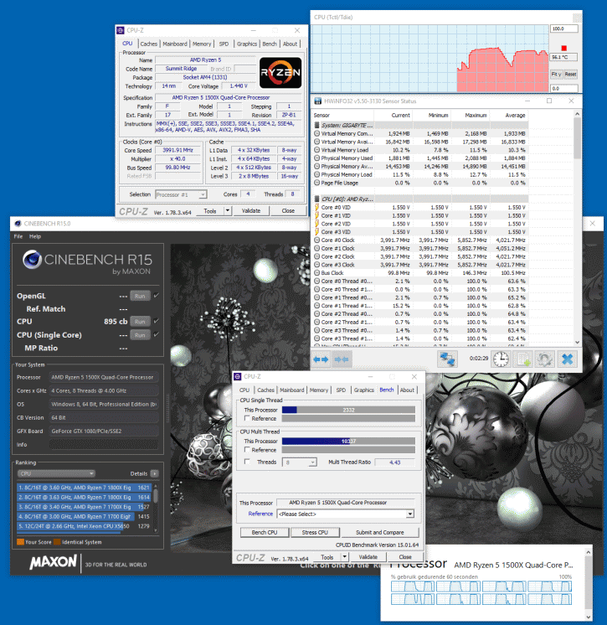Click the Core #2 Clock sensor icon

click(x=317, y=256)
